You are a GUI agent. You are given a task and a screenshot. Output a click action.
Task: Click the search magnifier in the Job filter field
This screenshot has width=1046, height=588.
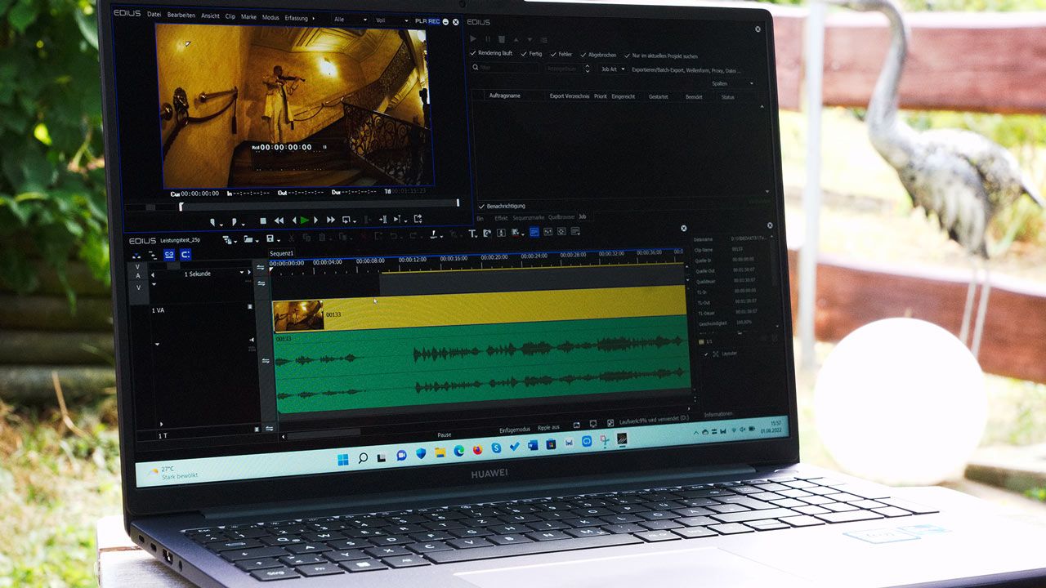coord(475,68)
